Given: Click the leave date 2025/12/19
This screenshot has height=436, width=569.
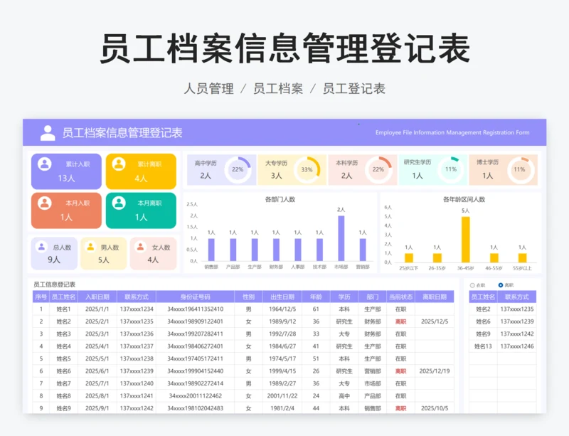Looking at the screenshot, I should coord(435,371).
